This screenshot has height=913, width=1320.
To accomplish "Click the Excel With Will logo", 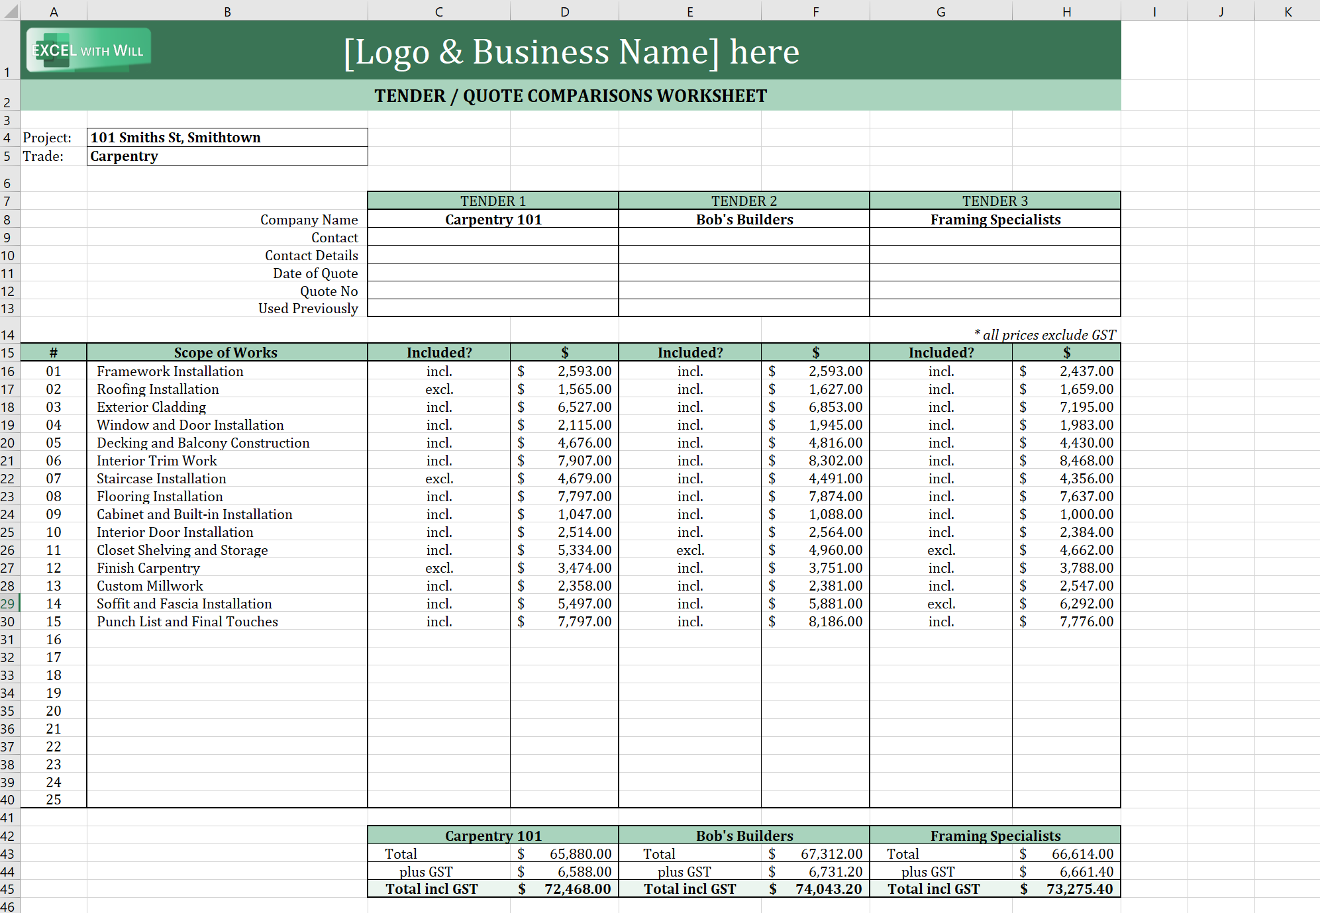I will tap(88, 50).
